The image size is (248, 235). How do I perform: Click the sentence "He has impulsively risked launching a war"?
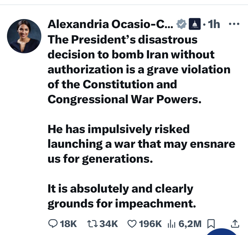coord(141,144)
